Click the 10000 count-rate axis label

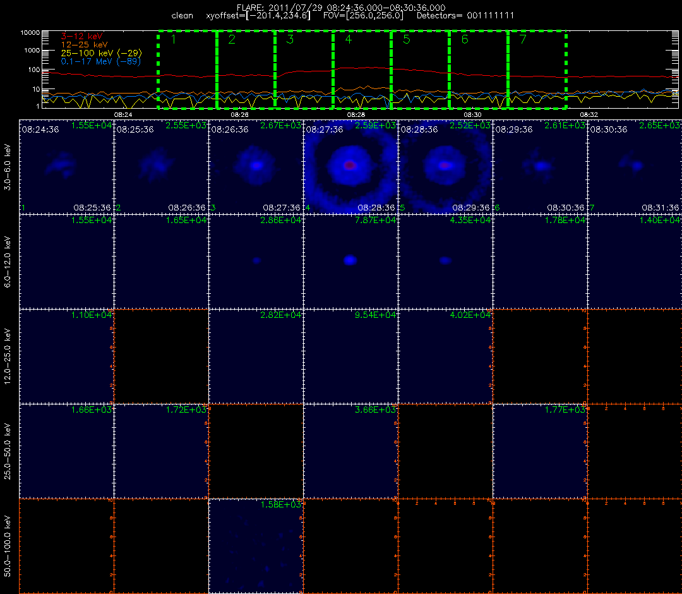coord(30,33)
